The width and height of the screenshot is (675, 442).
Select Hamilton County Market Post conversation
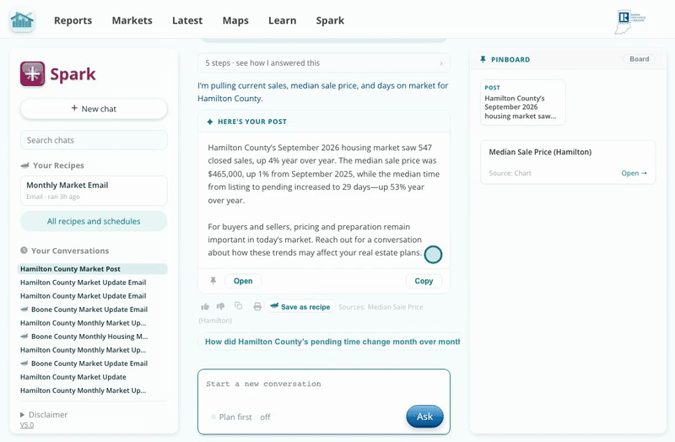point(92,269)
